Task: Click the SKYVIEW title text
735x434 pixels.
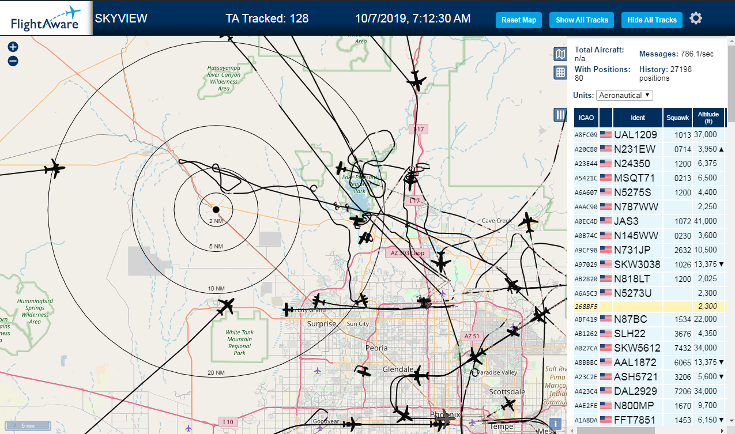Action: pos(121,18)
